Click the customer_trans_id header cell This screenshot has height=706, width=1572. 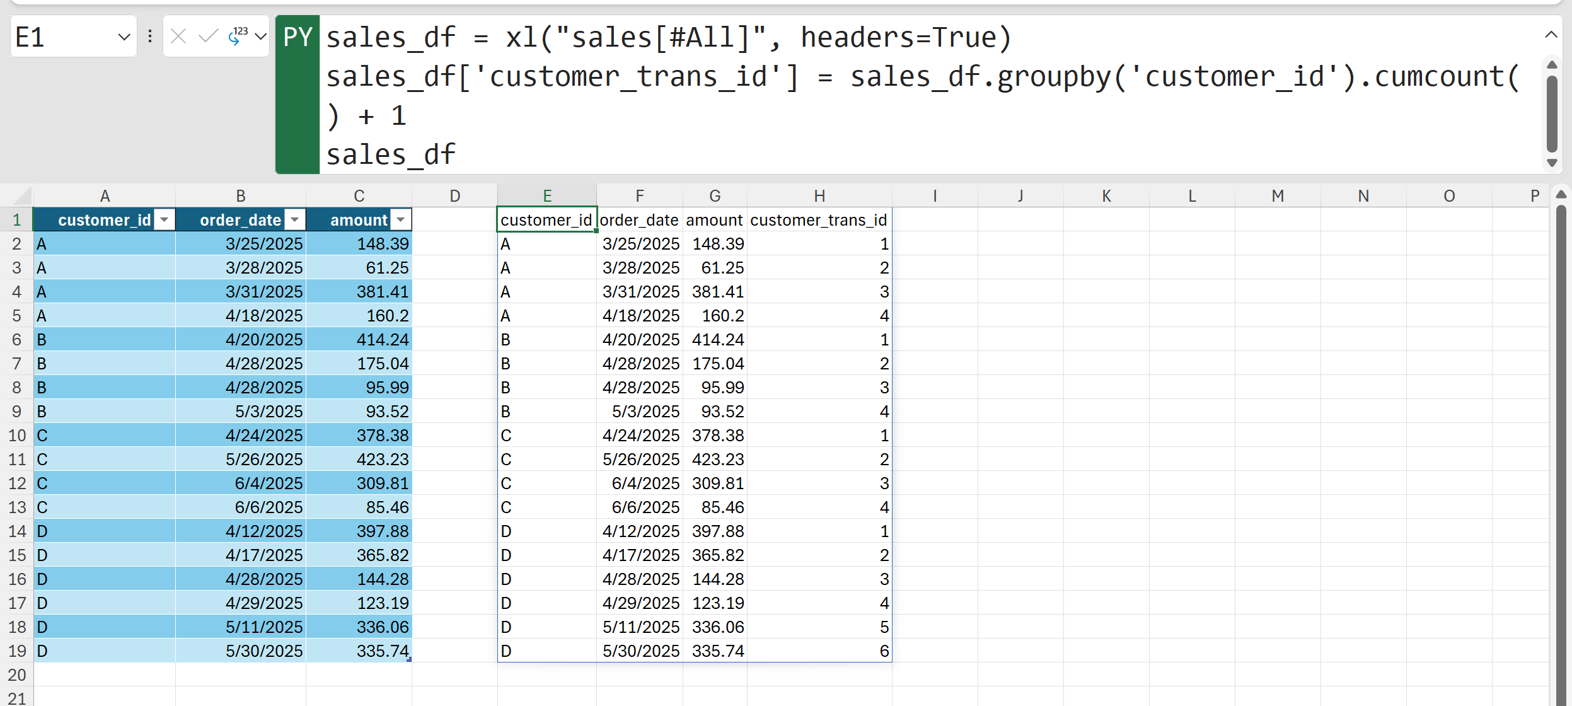pos(818,220)
